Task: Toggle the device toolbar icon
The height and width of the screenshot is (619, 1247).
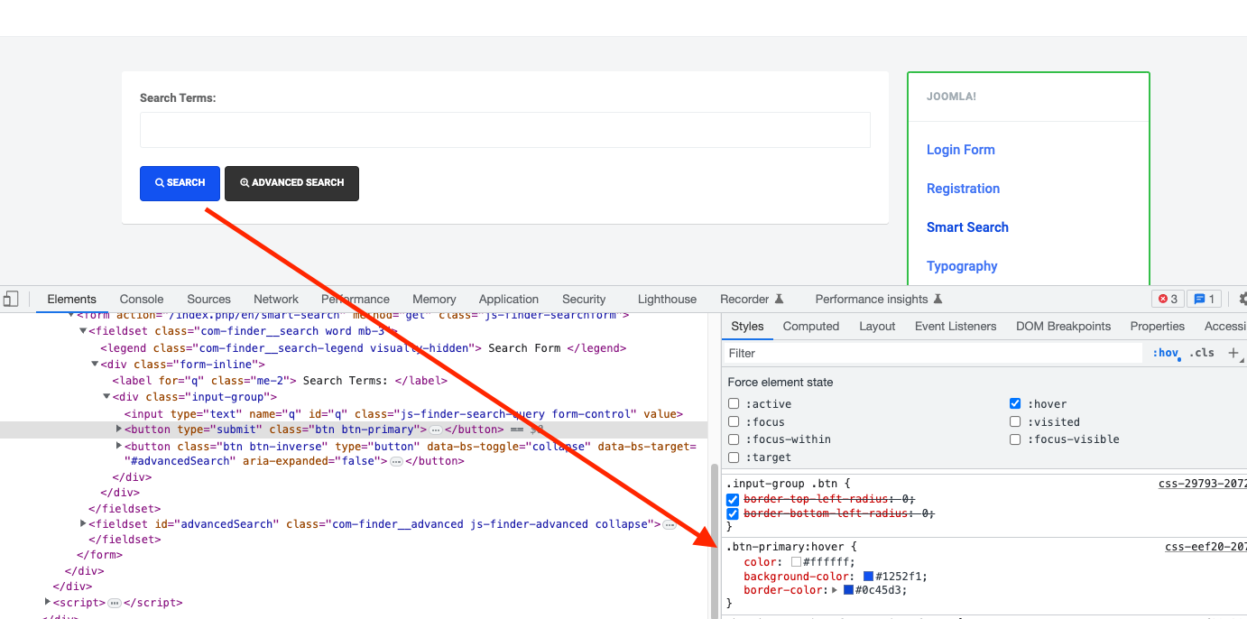Action: 11,299
